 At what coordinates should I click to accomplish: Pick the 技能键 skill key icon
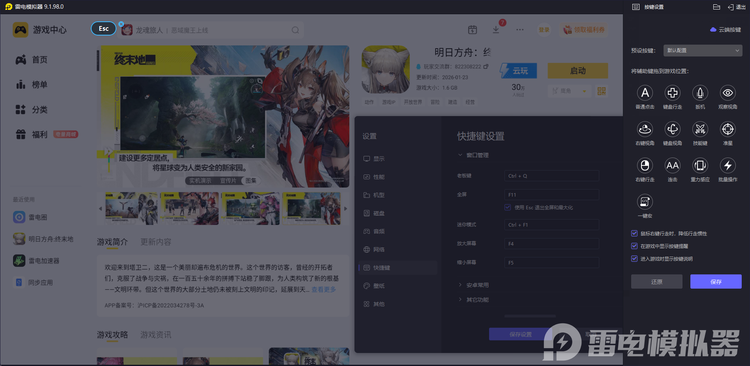click(x=700, y=130)
